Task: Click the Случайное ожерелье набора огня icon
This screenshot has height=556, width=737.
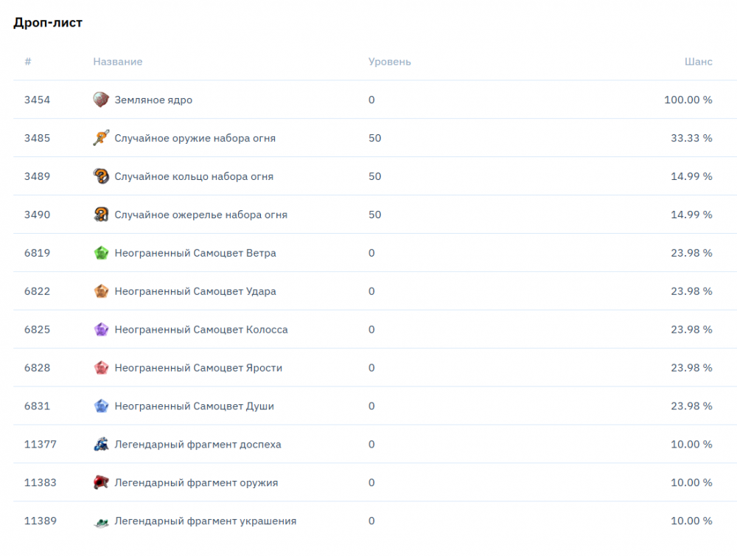Action: (101, 215)
